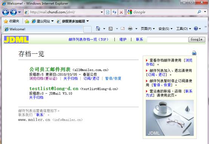This screenshot has height=144, width=209.
Task: Open 关于归档 link under 公司员工邮件列表
Action: (x=71, y=78)
